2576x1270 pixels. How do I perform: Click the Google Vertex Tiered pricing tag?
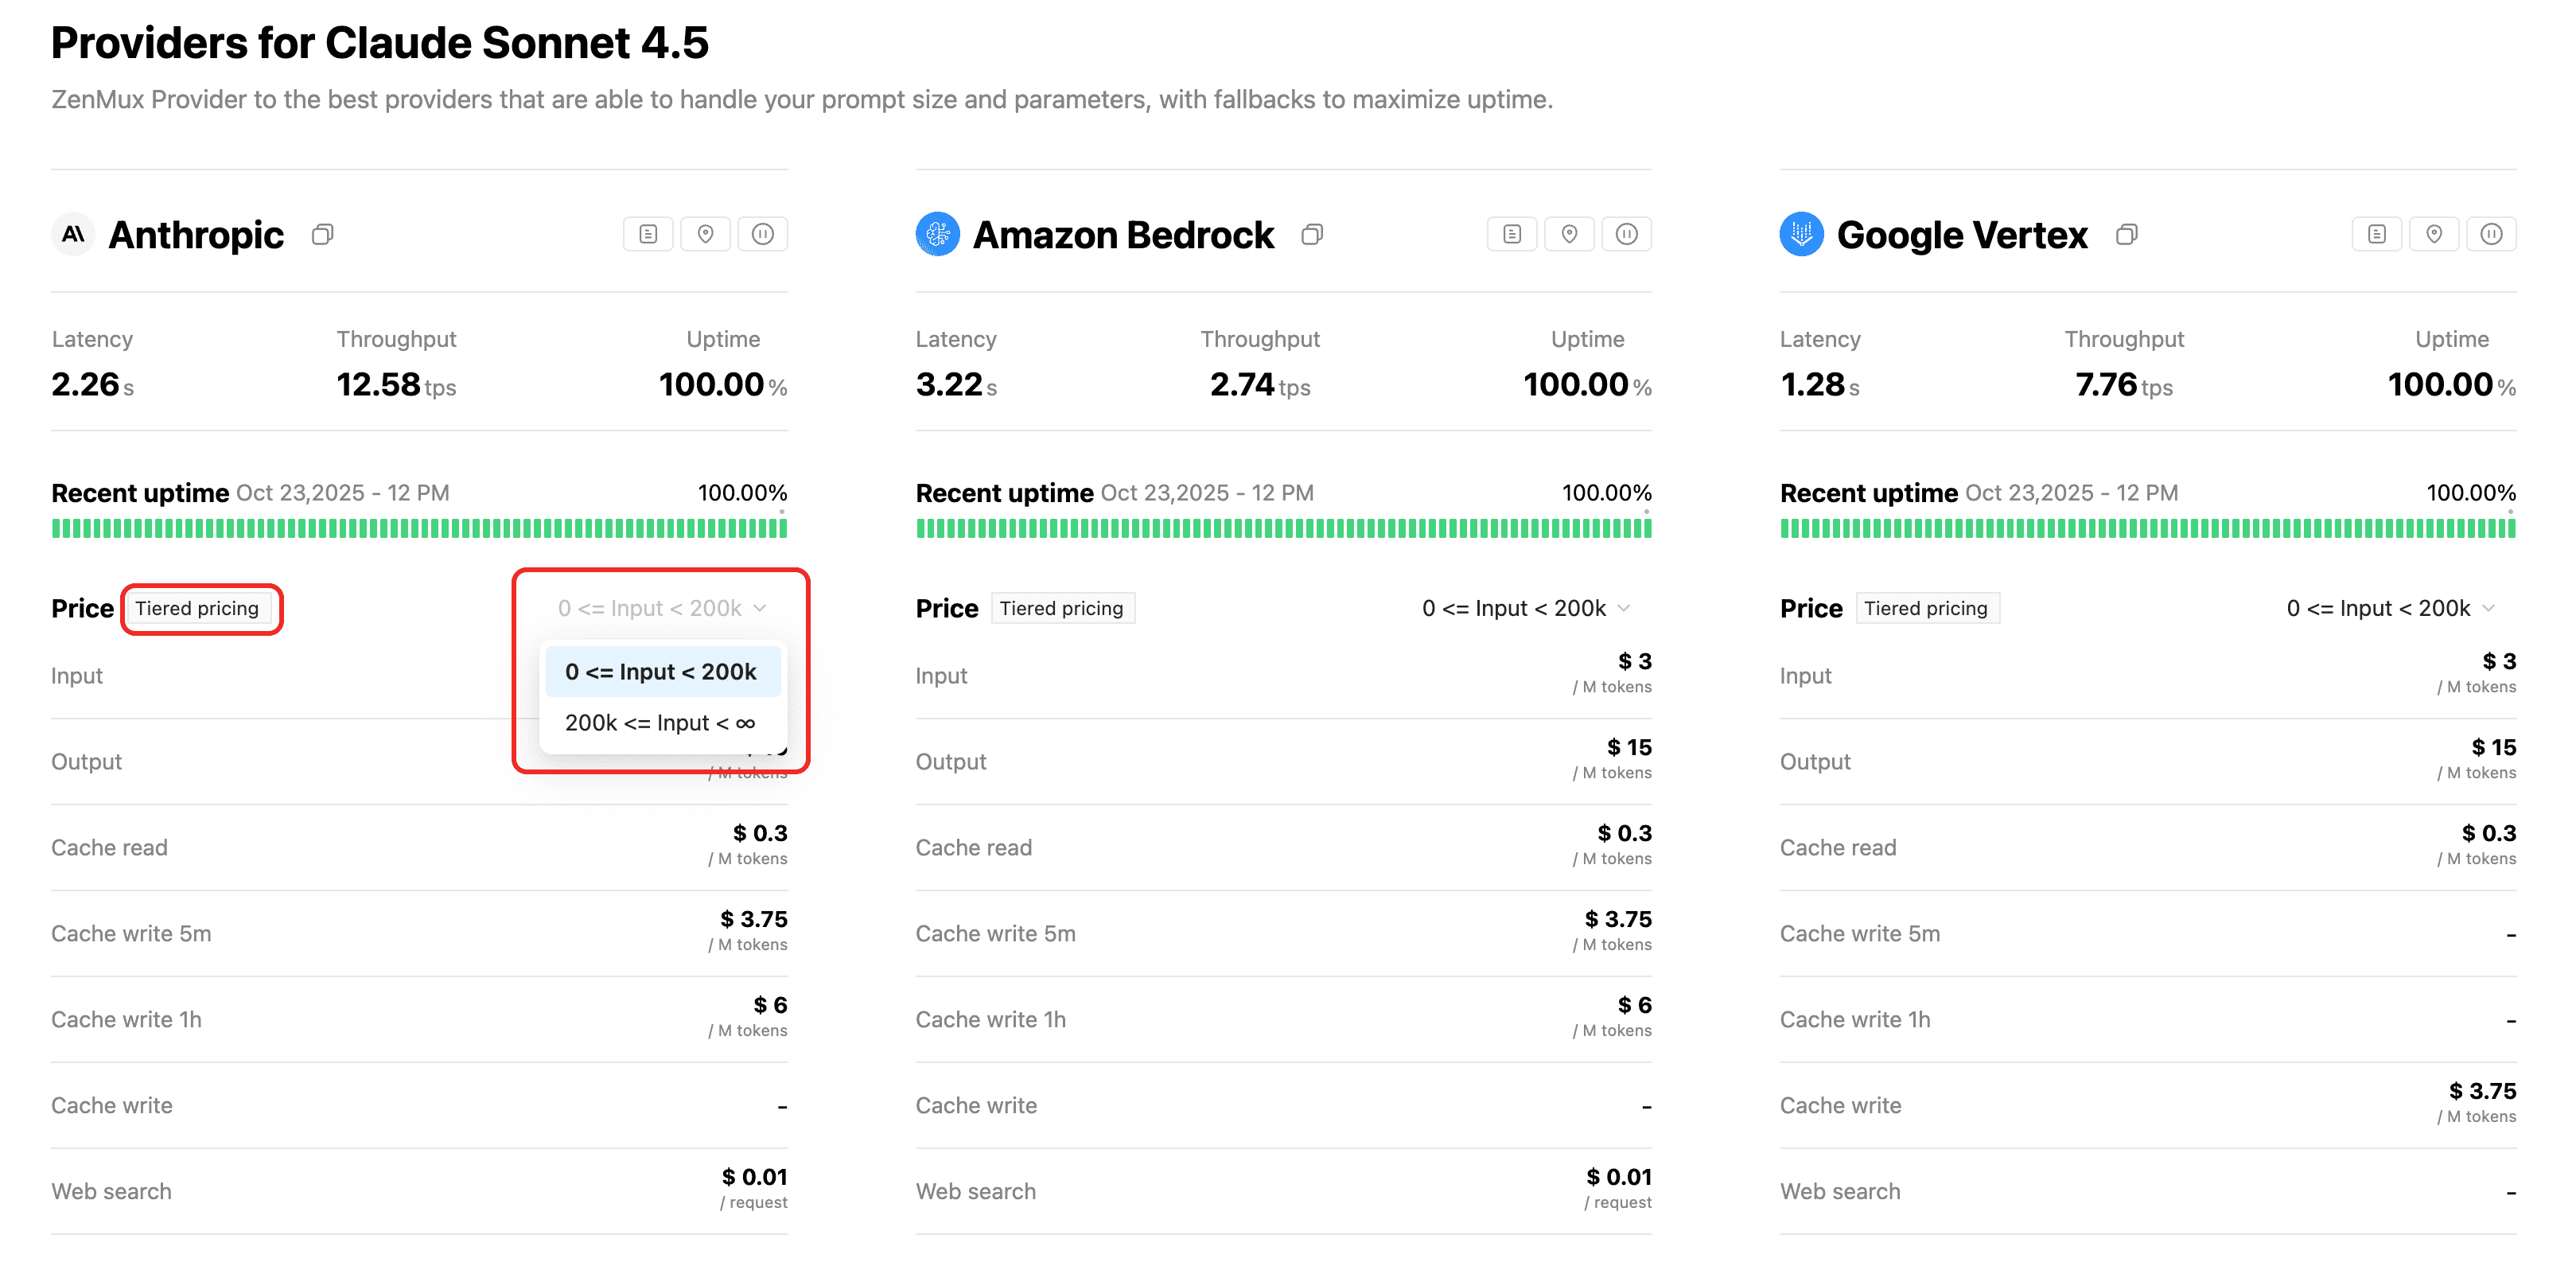(1926, 608)
